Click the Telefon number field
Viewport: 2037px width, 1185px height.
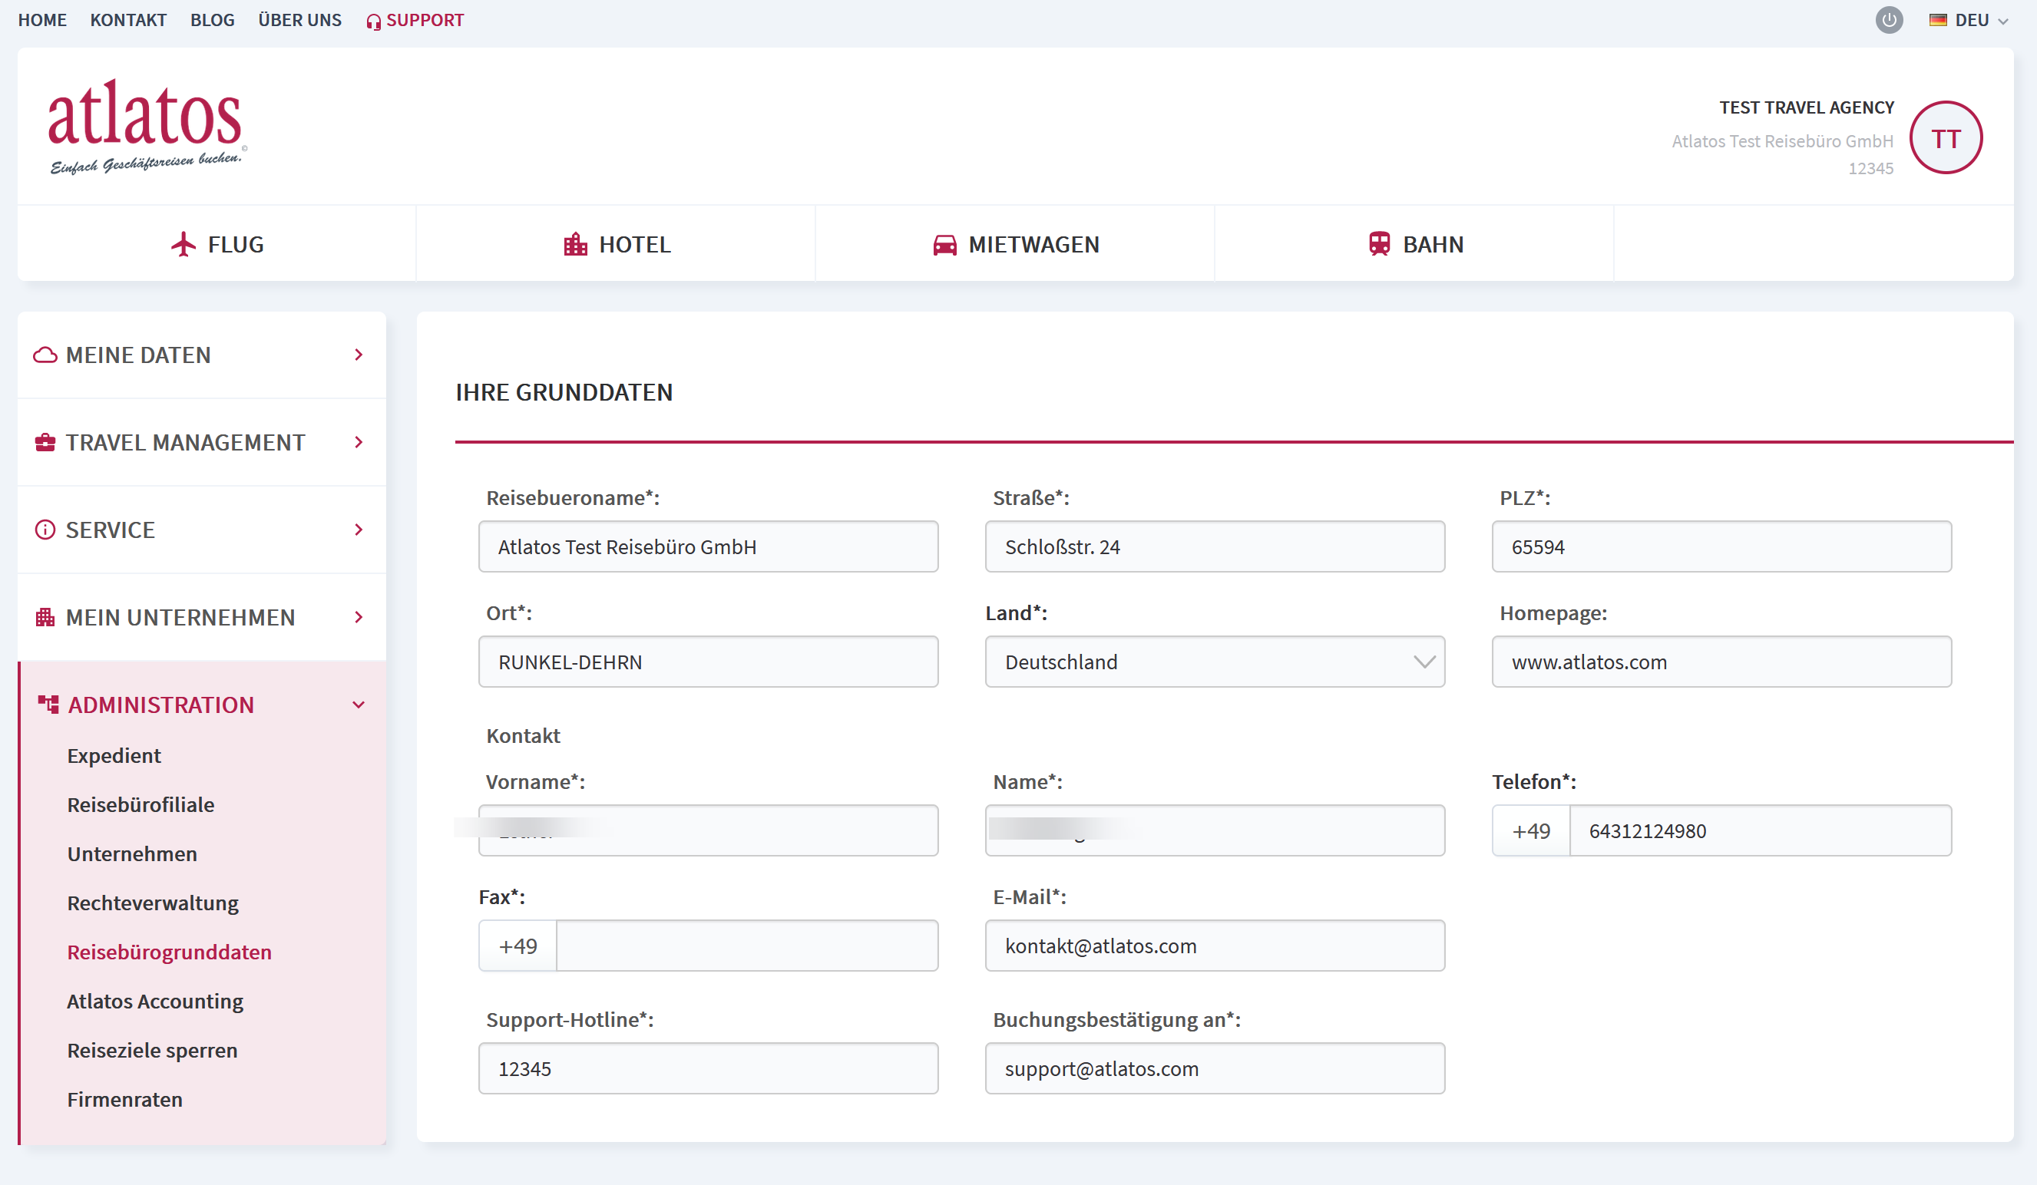pyautogui.click(x=1760, y=830)
